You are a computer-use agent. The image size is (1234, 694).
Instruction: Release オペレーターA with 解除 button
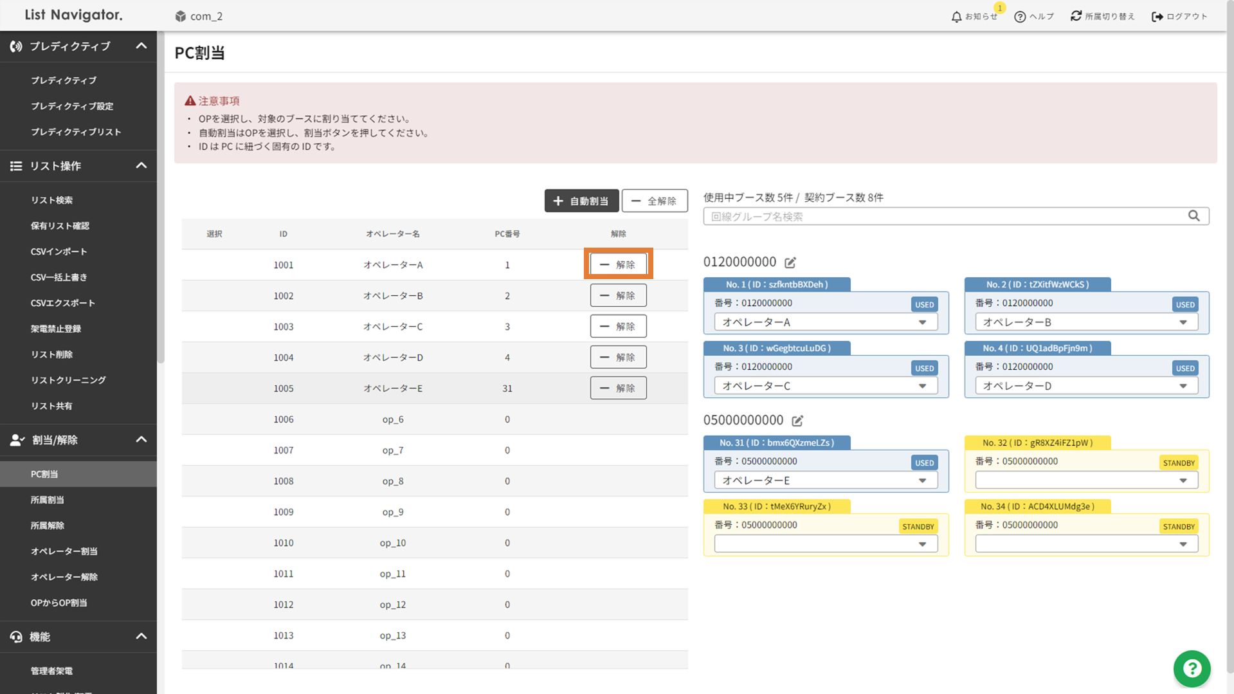click(x=618, y=264)
